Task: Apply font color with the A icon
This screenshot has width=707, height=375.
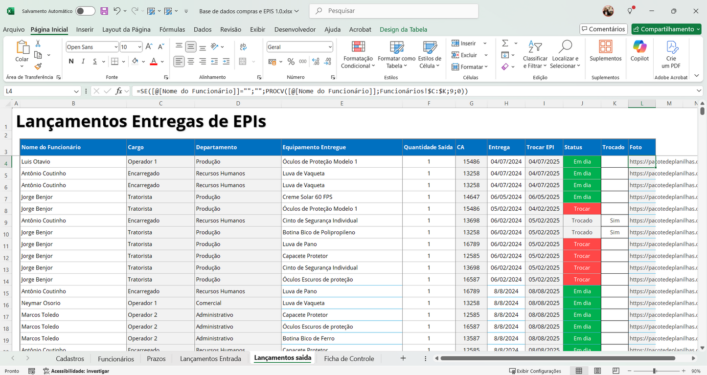Action: click(x=153, y=61)
